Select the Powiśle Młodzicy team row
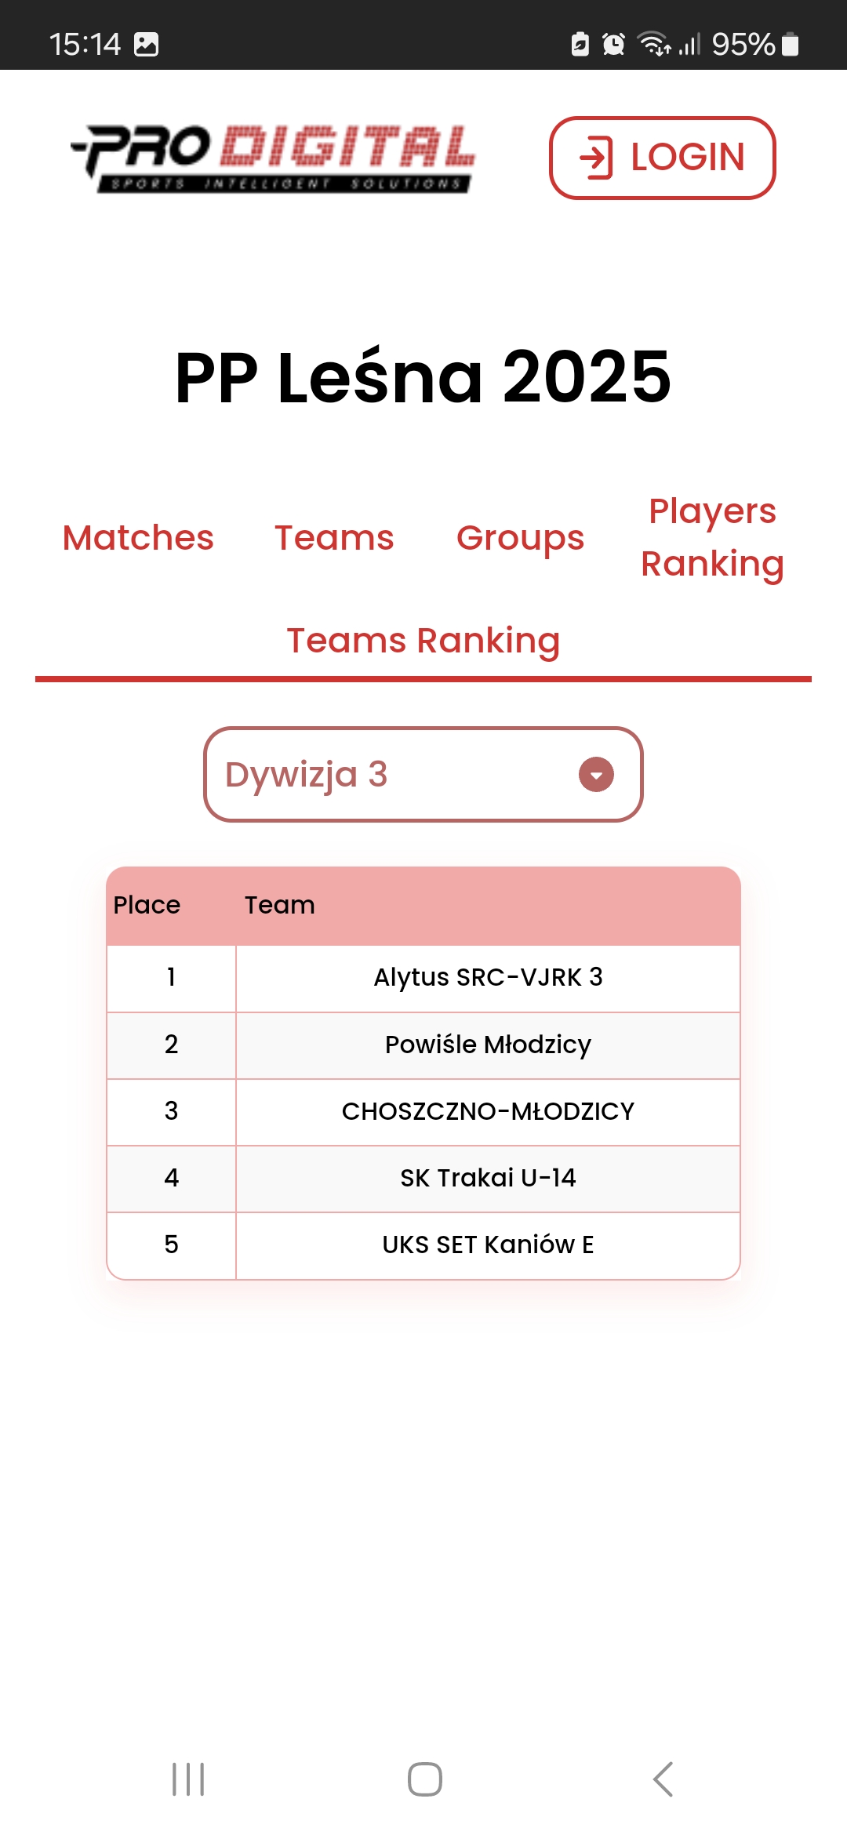This screenshot has height=1835, width=847. (423, 1045)
